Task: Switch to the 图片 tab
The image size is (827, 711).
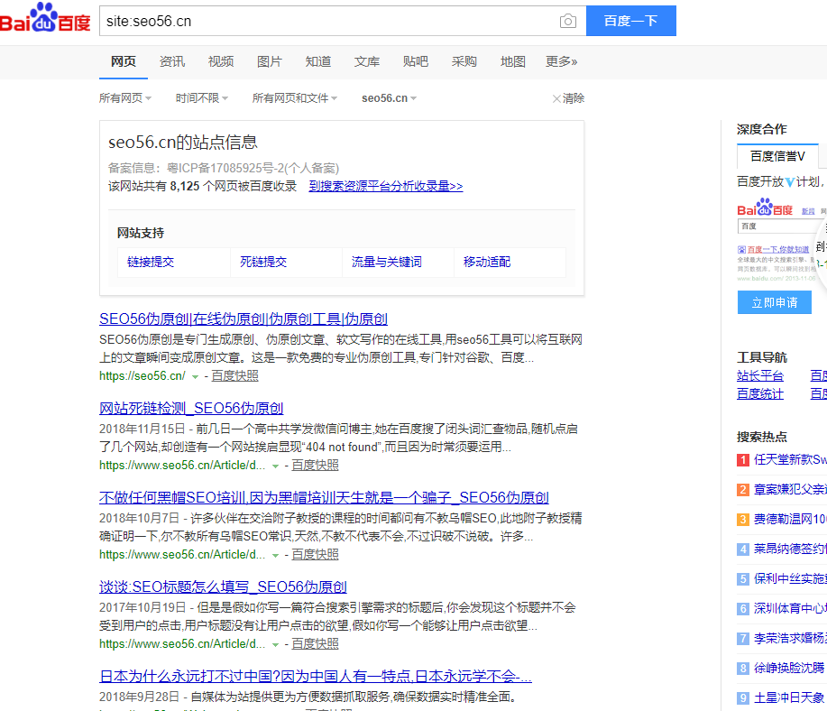Action: (x=269, y=61)
